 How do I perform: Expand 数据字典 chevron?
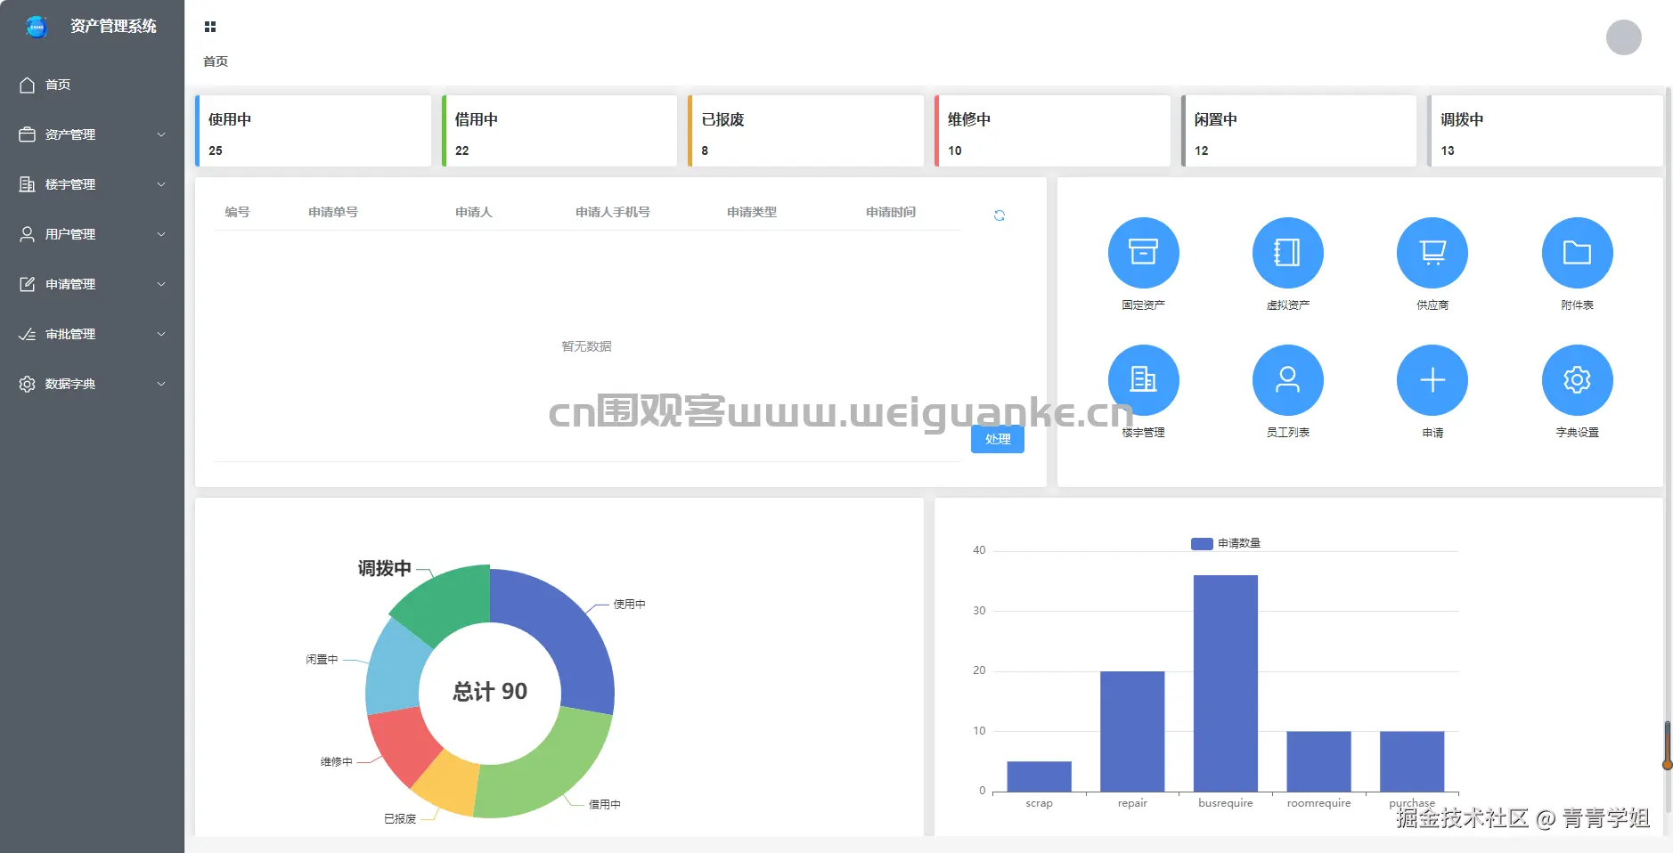point(161,384)
